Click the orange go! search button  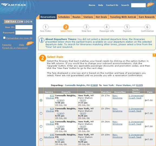(x=150, y=5)
